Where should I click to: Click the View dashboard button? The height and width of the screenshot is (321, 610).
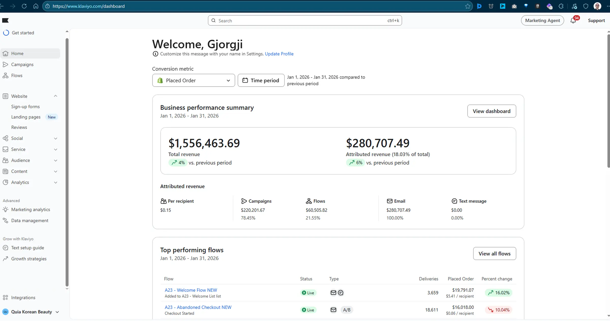(492, 111)
